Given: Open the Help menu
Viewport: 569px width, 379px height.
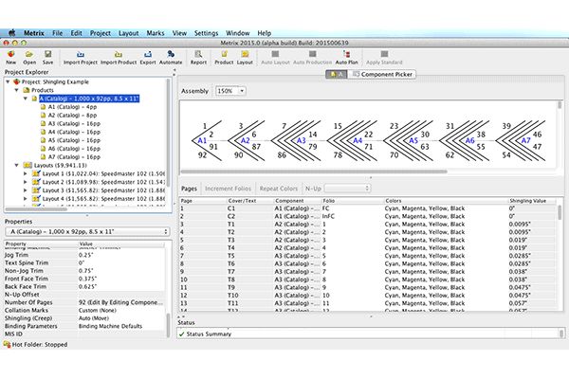Looking at the screenshot, I should tap(265, 33).
